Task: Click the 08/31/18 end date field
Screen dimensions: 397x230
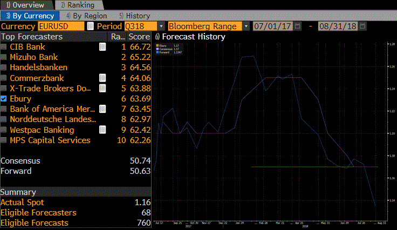Action: [338, 26]
